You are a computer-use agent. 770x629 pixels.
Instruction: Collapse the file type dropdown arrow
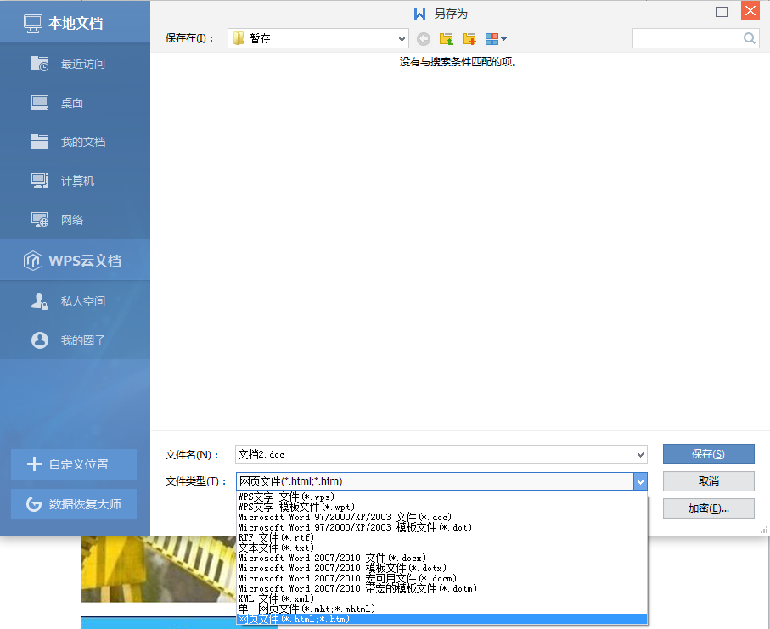pos(640,481)
